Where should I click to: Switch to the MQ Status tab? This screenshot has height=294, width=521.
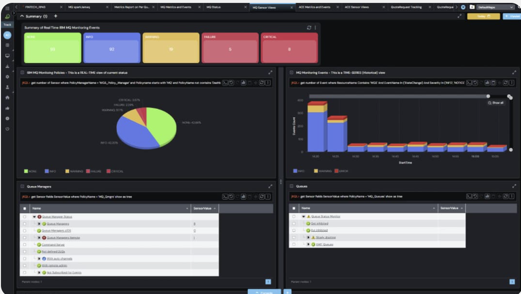point(214,7)
